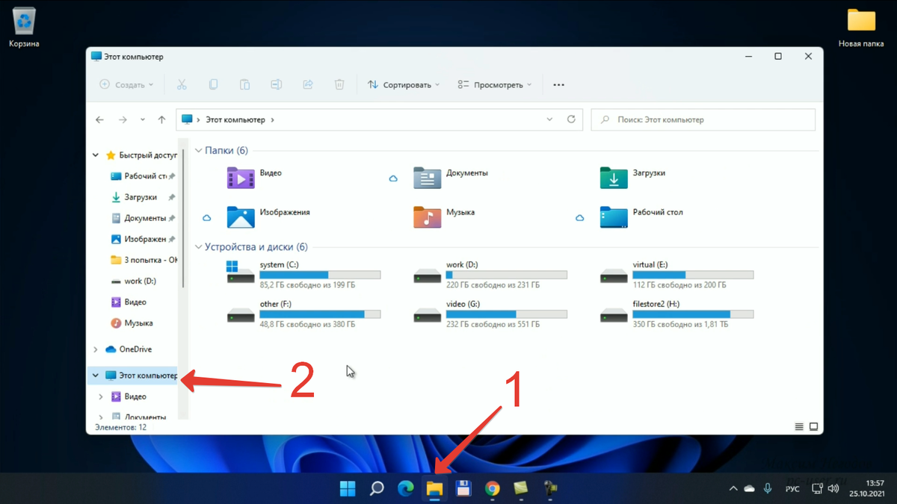Collapse the Устройства и диски (6) group
The width and height of the screenshot is (897, 504).
198,247
